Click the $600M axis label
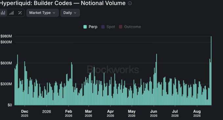The height and width of the screenshot is (120, 223). tap(6, 63)
